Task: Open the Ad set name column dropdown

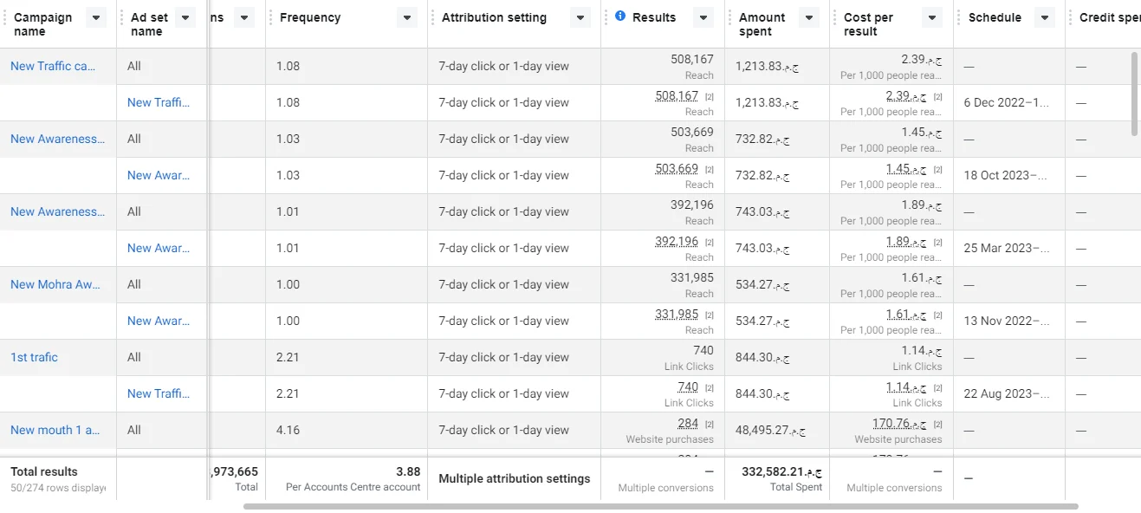Action: 185,18
